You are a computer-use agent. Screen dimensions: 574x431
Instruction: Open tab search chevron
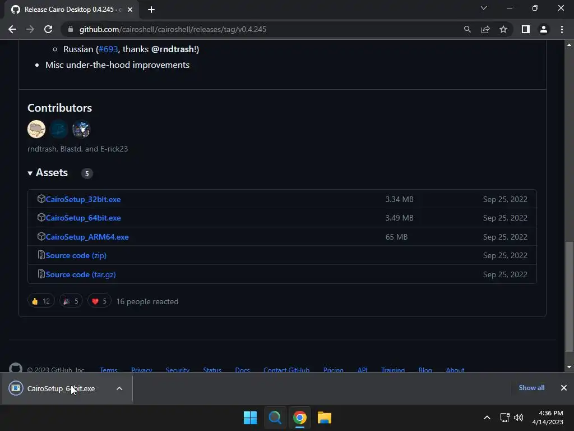[x=484, y=8]
